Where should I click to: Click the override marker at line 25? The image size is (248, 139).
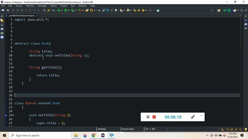pyautogui.click(x=6, y=115)
